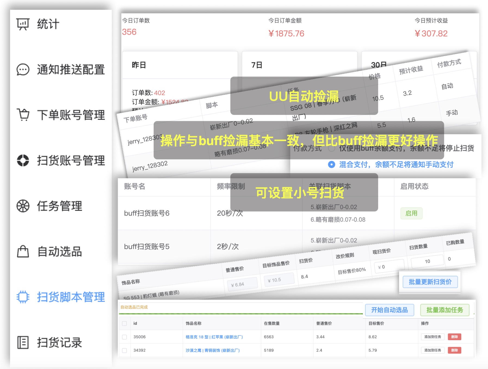Click 账号名 column header
The height and width of the screenshot is (369, 488).
coord(135,186)
